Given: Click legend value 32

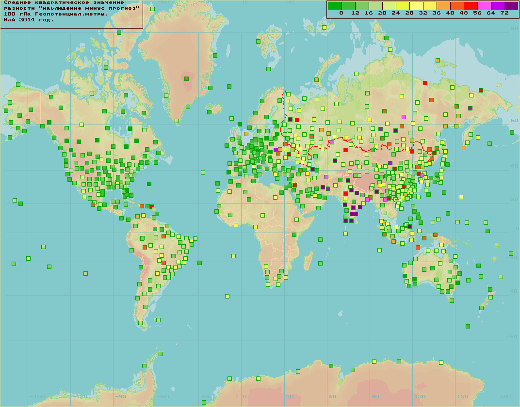Looking at the screenshot, I should pyautogui.click(x=423, y=13).
